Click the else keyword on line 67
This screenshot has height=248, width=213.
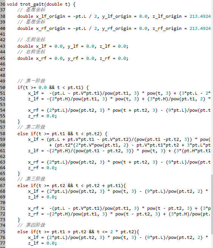pyautogui.click(x=23, y=186)
